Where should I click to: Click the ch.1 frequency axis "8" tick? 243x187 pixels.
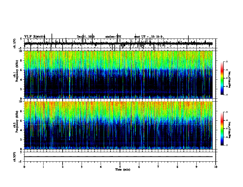tap(21, 61)
